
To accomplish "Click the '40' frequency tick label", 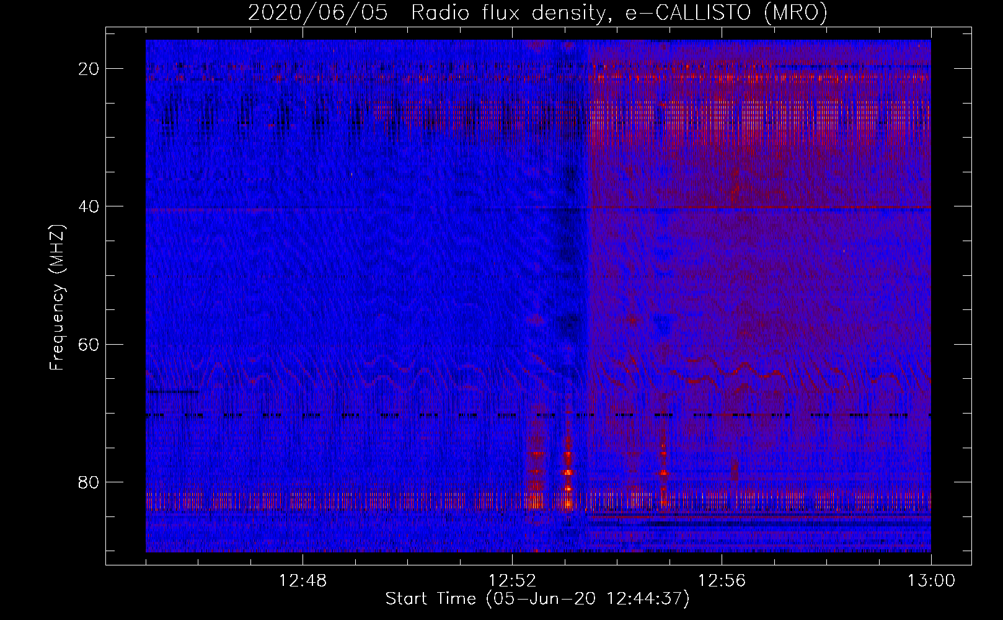I will (89, 206).
